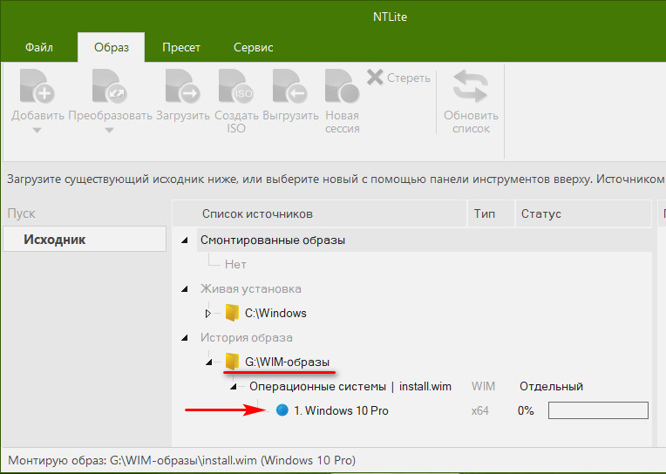Screen dimensions: 666x474
Task: Select the Операционные системы | install.wim row
Action: click(350, 387)
